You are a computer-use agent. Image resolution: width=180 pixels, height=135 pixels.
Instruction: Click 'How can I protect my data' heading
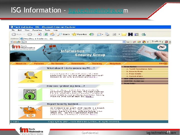click(x=66, y=86)
